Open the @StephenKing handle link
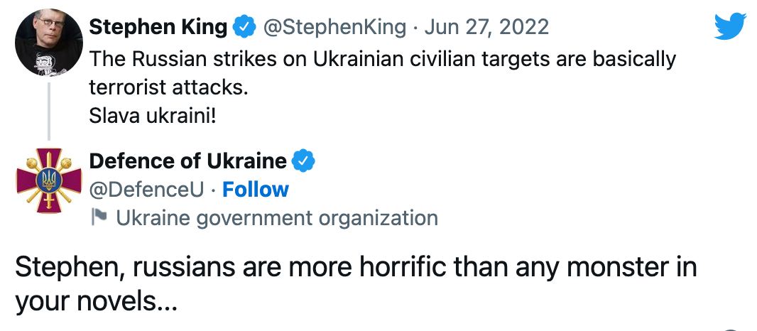Viewport: 757px width, 331px height. click(335, 28)
